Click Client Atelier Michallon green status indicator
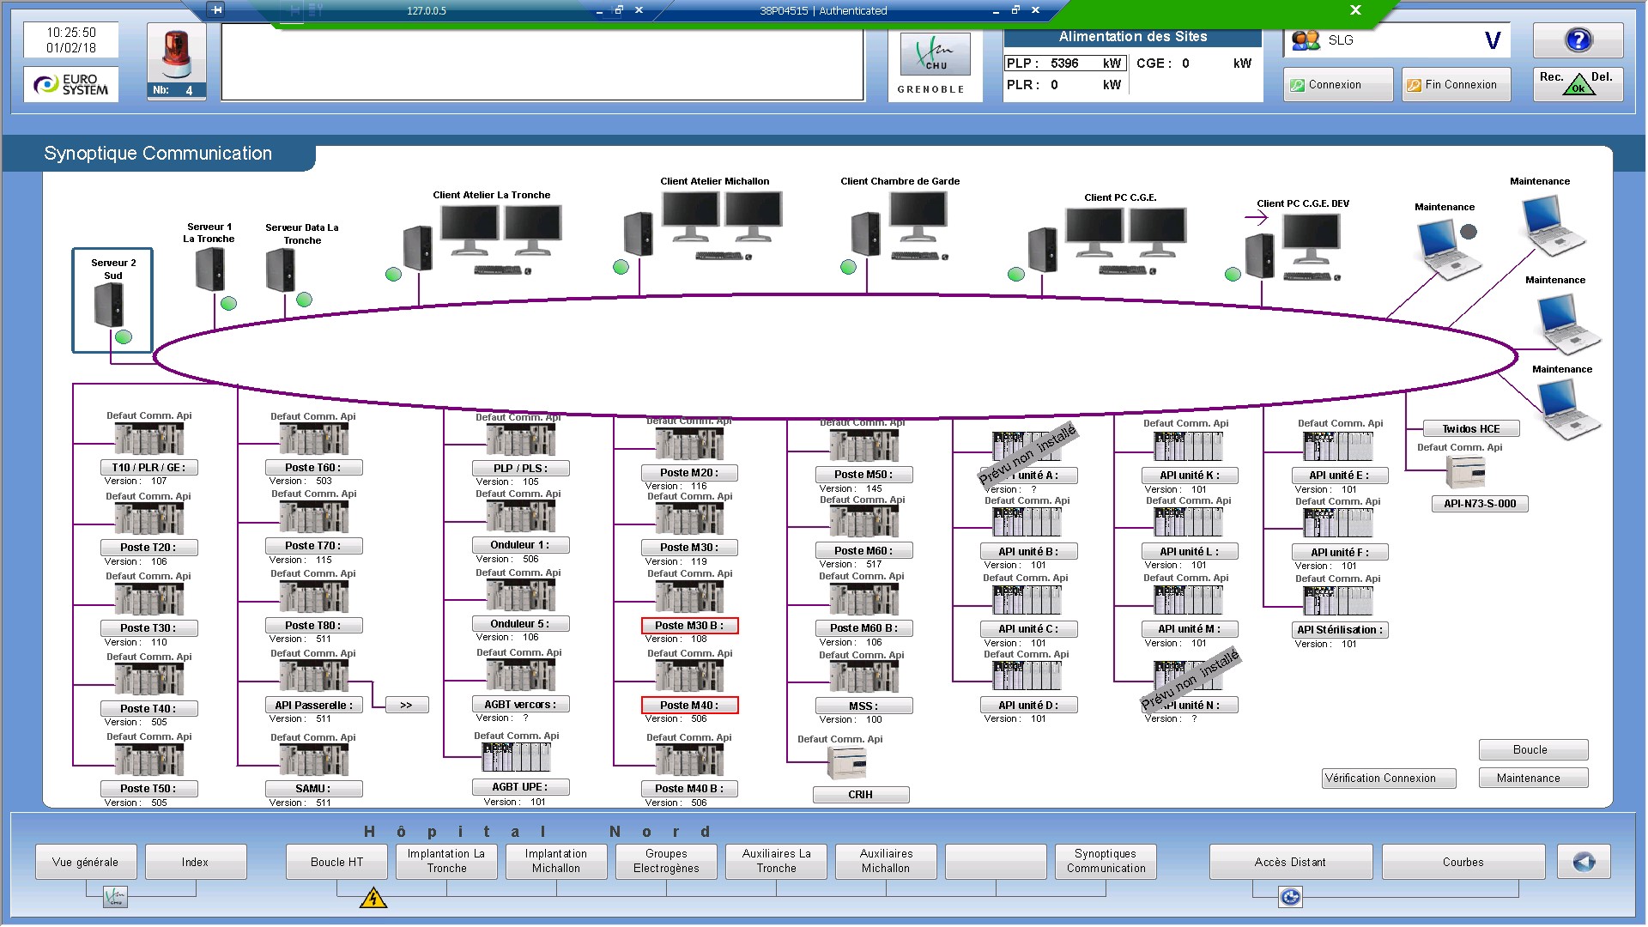The height and width of the screenshot is (927, 1648). coord(621,268)
